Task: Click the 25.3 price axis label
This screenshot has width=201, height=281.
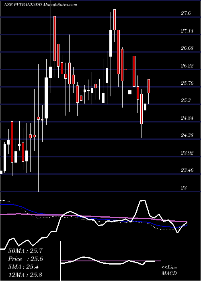Action: pos(186,100)
